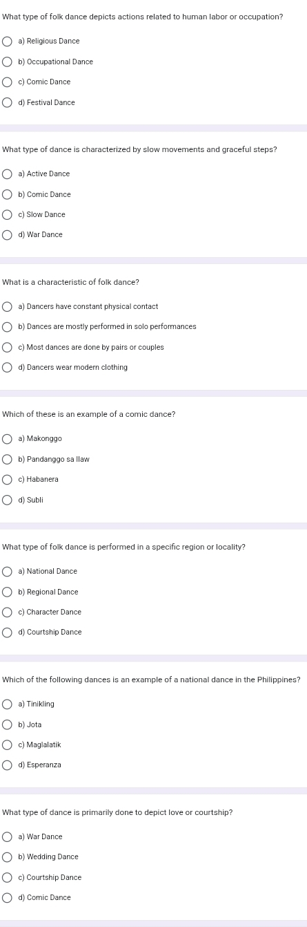
Task: Pick 'd) Festival Dance' radio button
Action: tap(8, 102)
